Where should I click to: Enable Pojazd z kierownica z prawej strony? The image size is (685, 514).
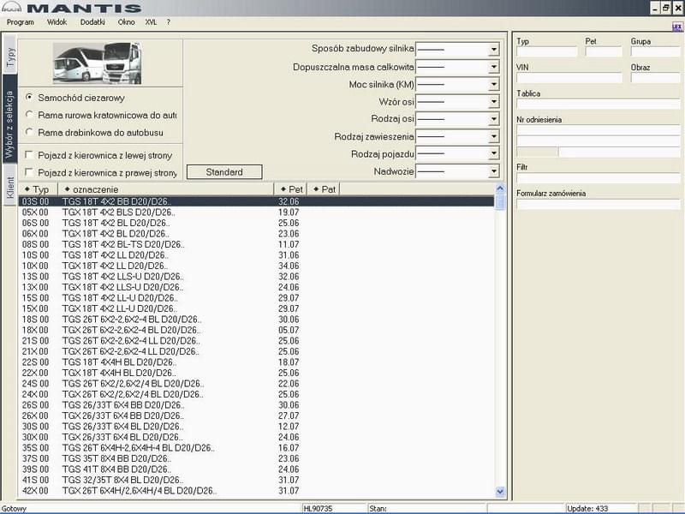29,173
